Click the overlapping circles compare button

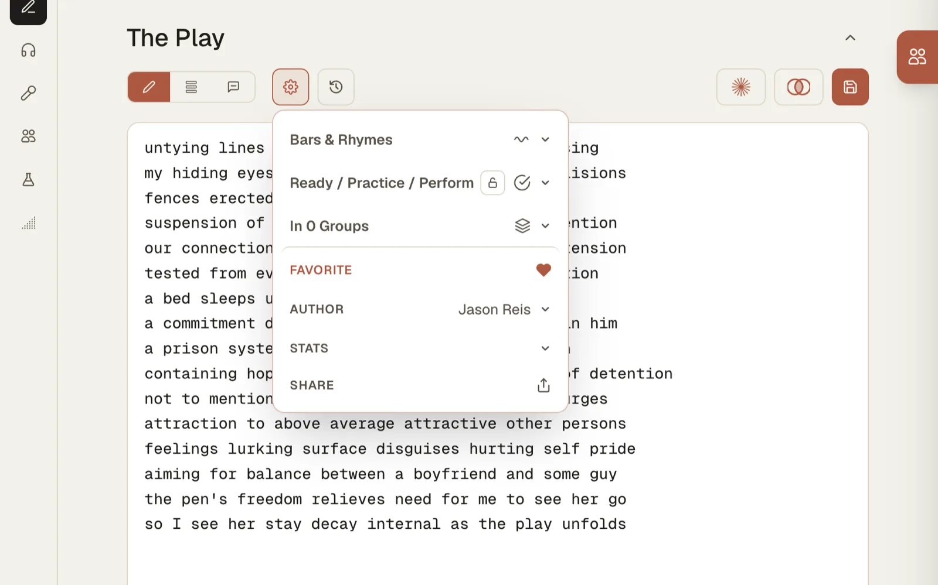click(x=798, y=87)
